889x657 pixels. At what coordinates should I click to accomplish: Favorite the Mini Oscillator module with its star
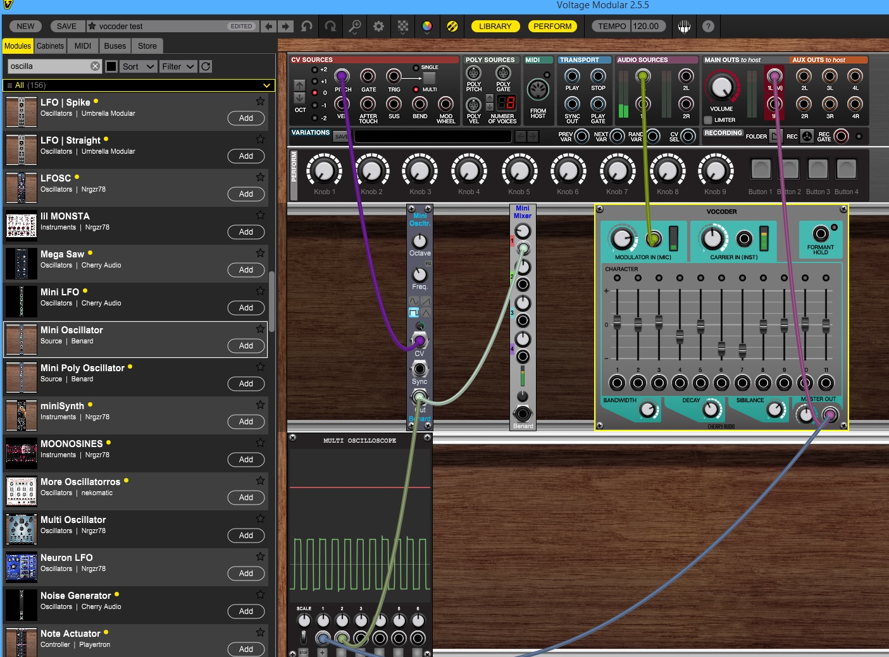[x=260, y=329]
